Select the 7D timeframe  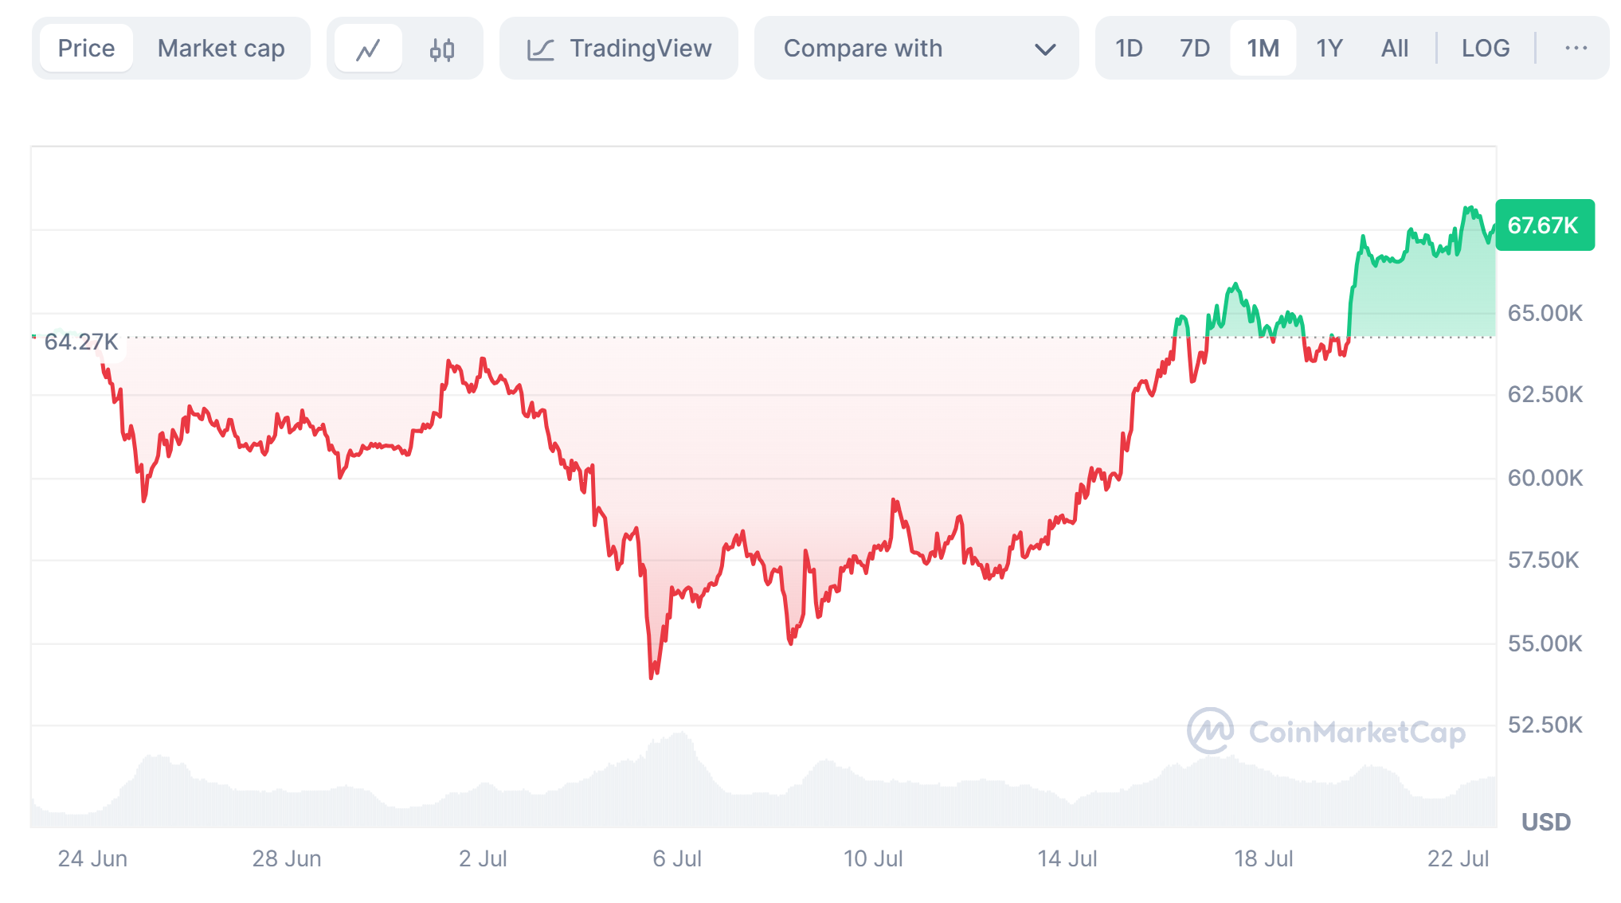pyautogui.click(x=1194, y=48)
